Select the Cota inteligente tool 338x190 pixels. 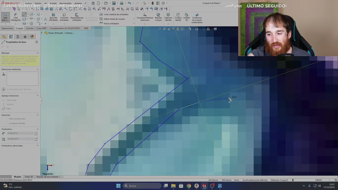tap(16, 17)
